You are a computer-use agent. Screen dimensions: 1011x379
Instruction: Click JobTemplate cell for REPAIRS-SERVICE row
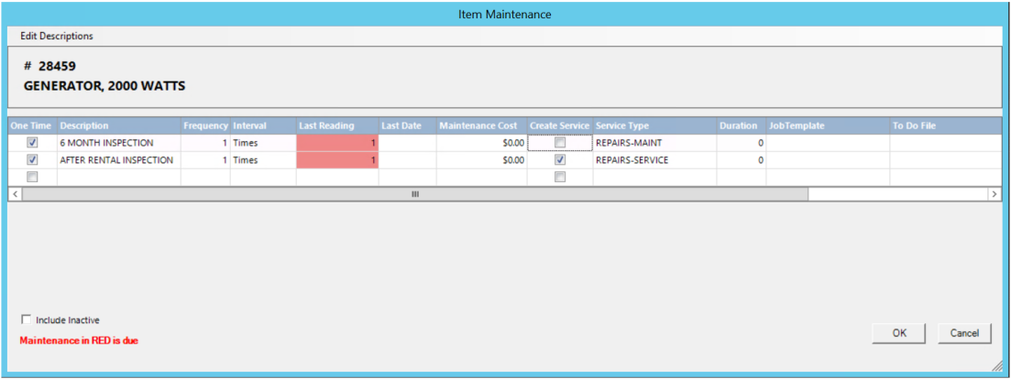click(828, 159)
